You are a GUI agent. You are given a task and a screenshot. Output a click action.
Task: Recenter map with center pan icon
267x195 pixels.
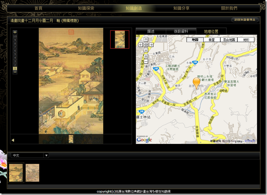pos(146,45)
